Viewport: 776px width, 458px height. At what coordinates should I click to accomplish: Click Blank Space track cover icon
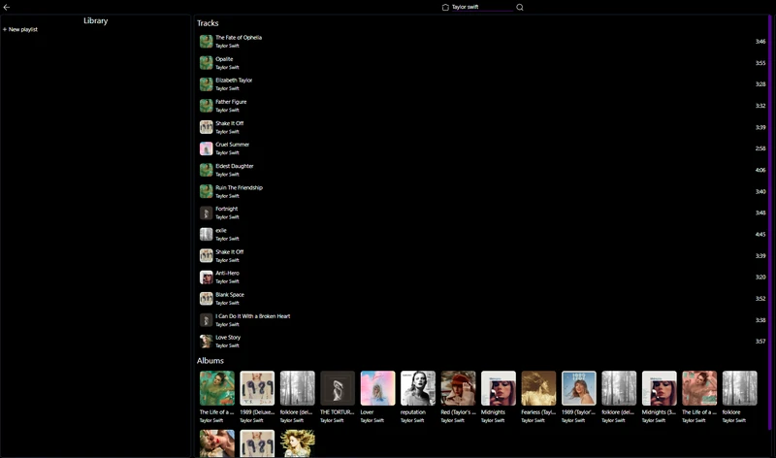click(x=206, y=299)
